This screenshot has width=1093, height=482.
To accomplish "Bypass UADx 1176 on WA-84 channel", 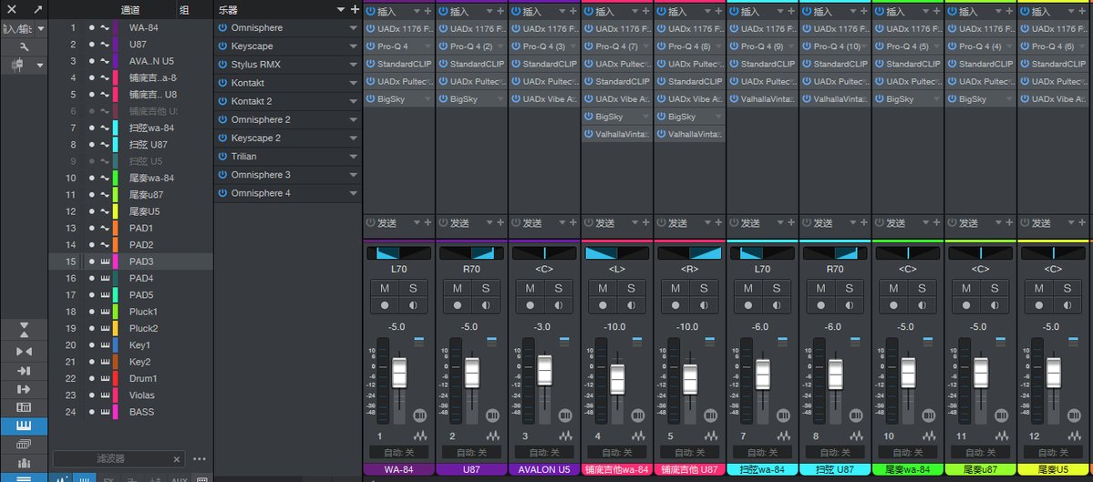I will coord(370,28).
